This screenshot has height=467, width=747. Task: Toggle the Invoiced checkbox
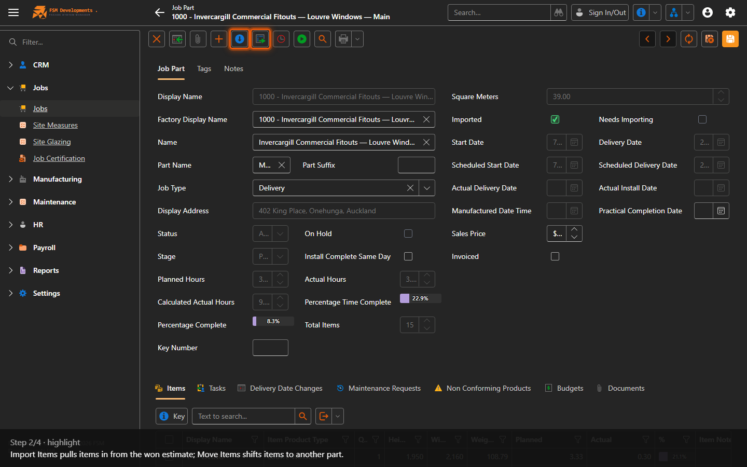[x=555, y=256]
